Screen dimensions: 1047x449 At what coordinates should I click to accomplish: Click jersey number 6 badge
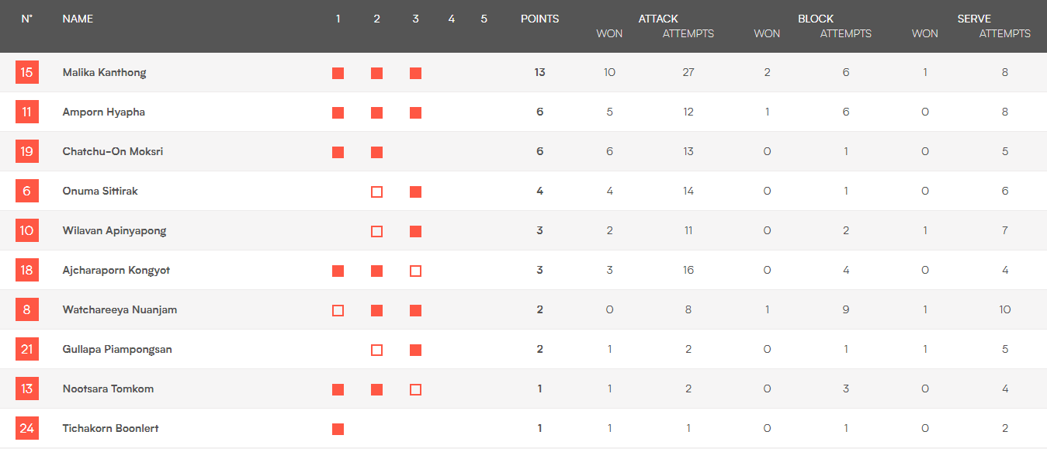tap(27, 192)
